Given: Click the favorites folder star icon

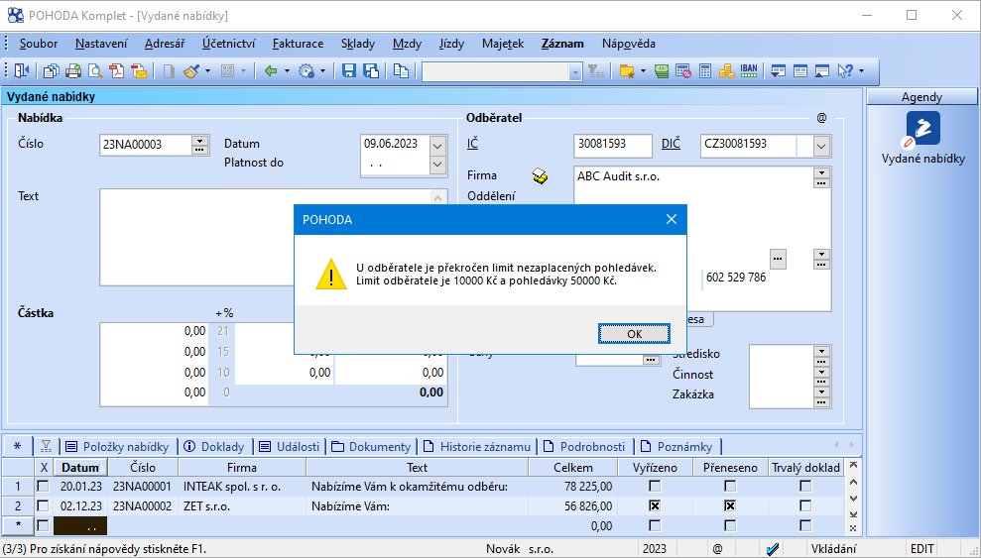Looking at the screenshot, I should tap(627, 71).
